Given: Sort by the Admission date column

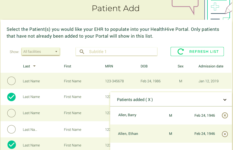Looking at the screenshot, I should [x=211, y=66].
